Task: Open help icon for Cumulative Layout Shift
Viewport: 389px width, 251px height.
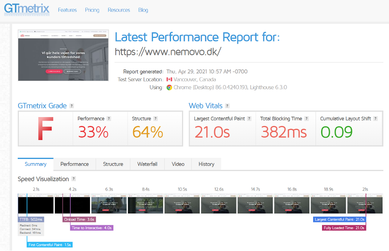Action: [x=375, y=119]
